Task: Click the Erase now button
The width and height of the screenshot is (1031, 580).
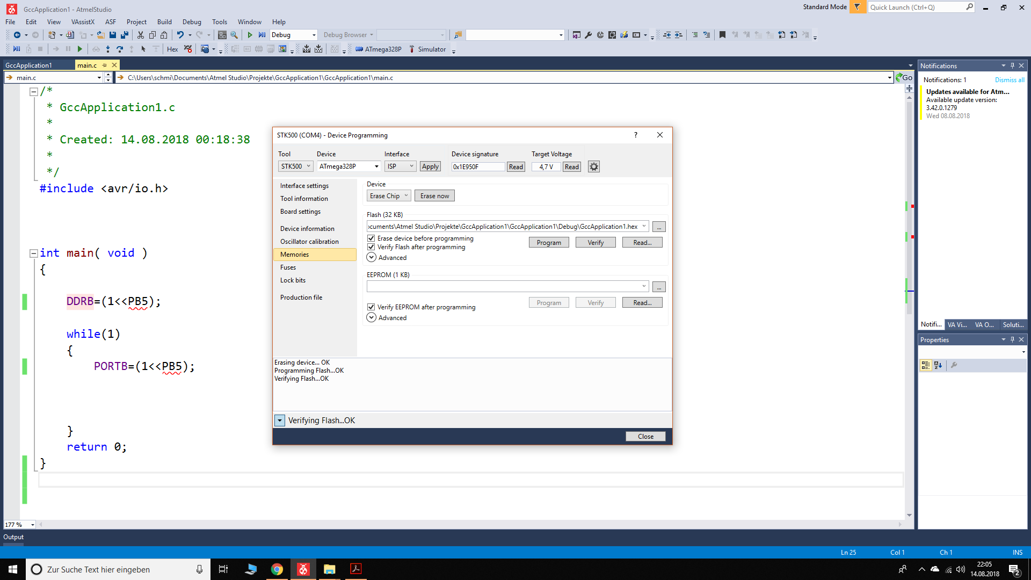Action: [x=434, y=196]
